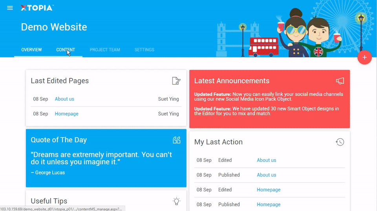
Task: Click the Latest Announcements megaphone icon
Action: 340,81
